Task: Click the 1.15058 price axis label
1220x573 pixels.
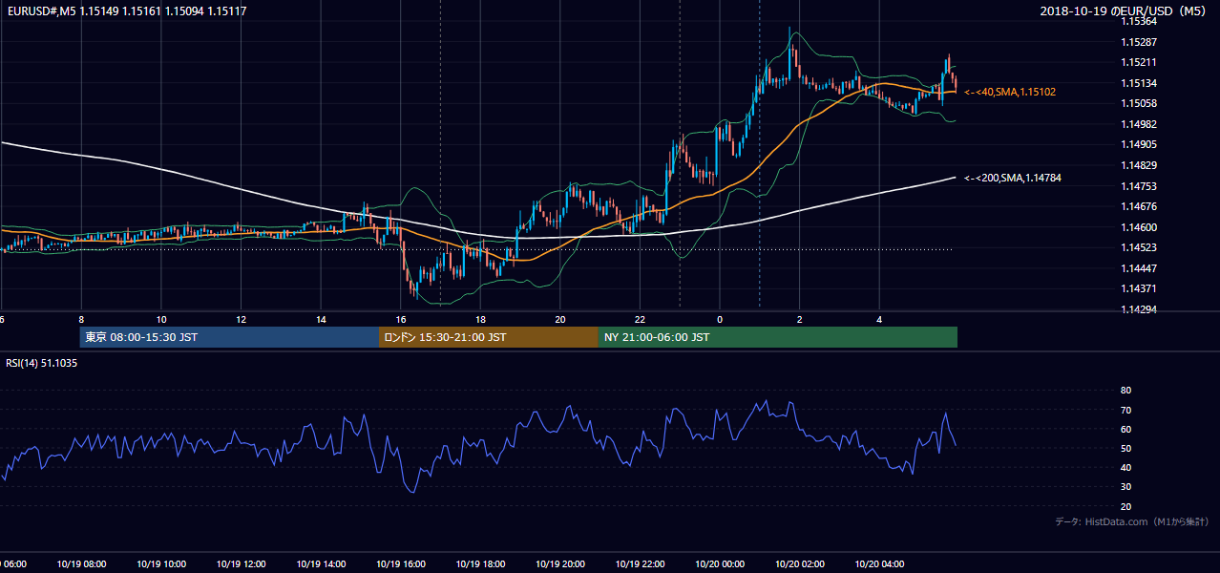Action: [x=1138, y=103]
